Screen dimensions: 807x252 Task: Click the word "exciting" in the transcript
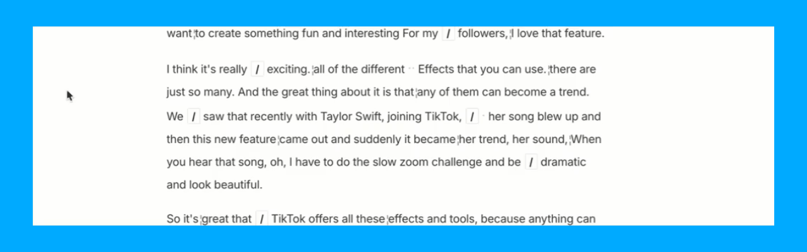[x=288, y=69]
